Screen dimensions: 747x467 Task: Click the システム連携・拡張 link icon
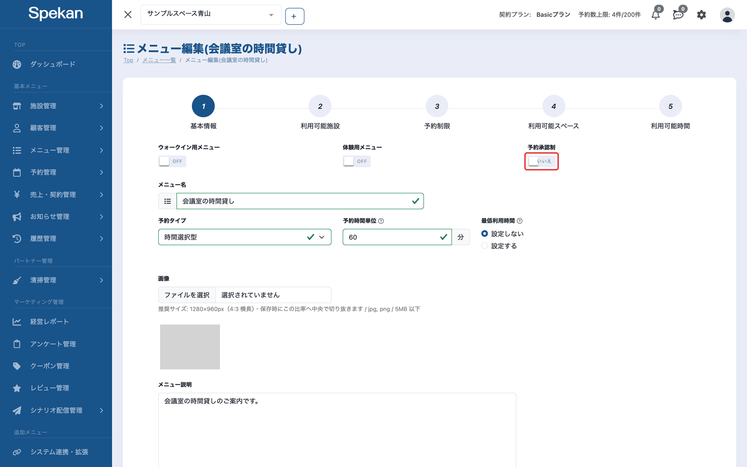point(17,452)
